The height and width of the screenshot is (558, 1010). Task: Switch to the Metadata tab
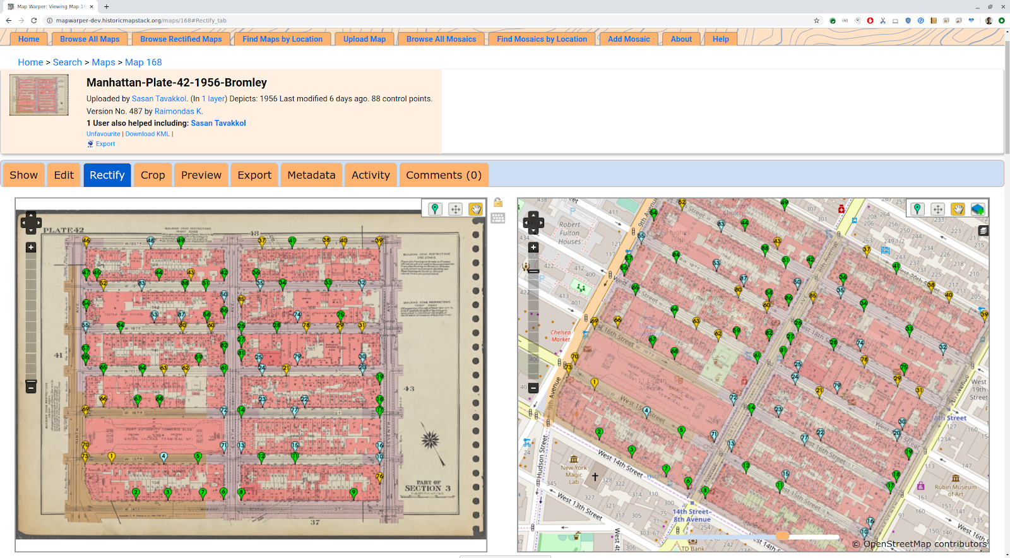click(x=311, y=175)
